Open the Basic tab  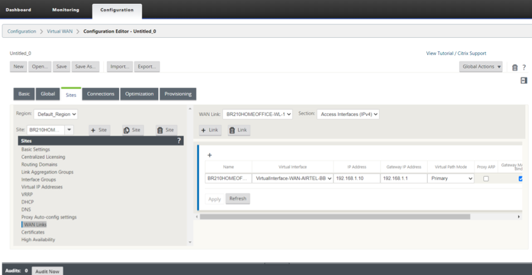[24, 94]
